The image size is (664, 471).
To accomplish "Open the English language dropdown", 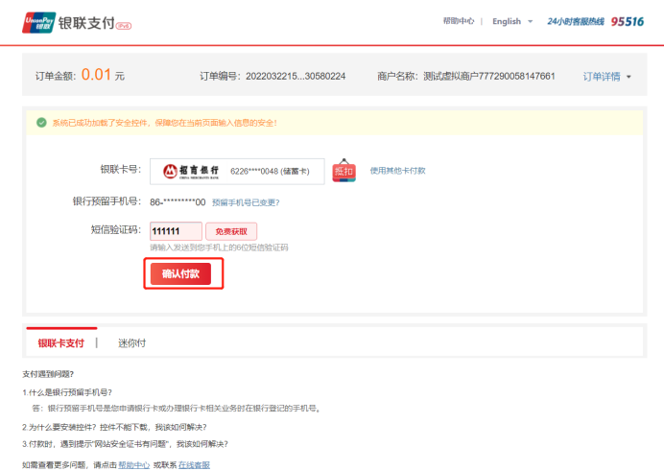I will [x=512, y=21].
